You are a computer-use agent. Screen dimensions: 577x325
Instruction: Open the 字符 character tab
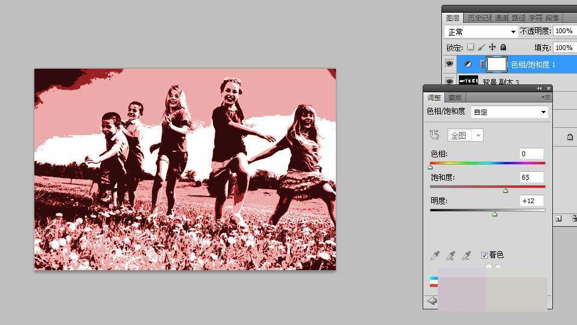click(535, 18)
